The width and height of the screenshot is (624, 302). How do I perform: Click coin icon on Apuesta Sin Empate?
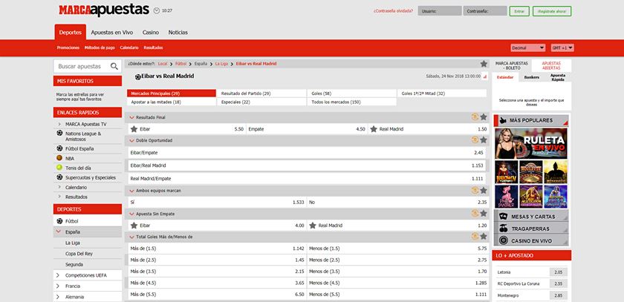click(x=475, y=214)
